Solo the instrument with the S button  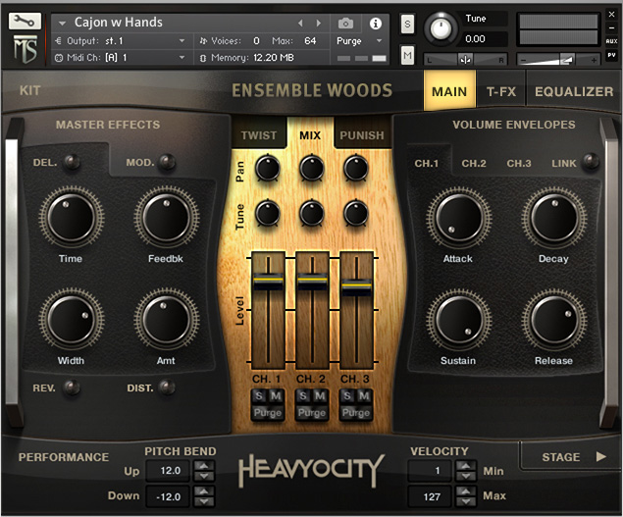[x=407, y=25]
